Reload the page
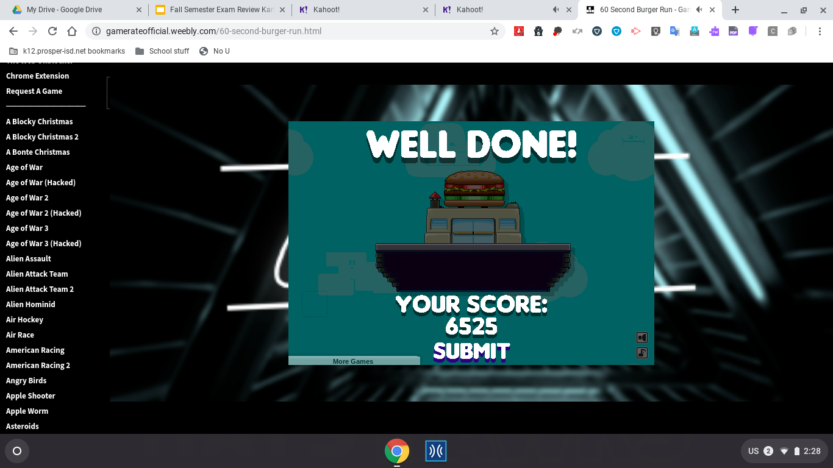The width and height of the screenshot is (833, 468). pyautogui.click(x=52, y=31)
